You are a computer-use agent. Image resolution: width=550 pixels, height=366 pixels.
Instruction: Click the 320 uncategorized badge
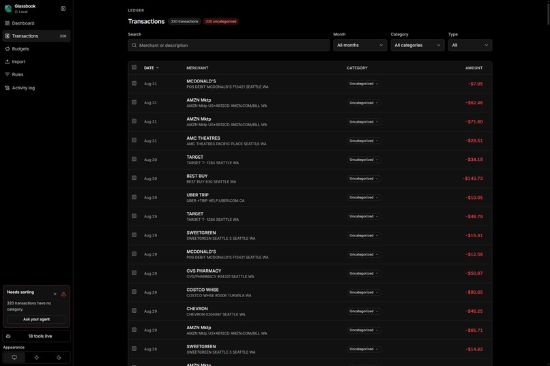(x=220, y=21)
